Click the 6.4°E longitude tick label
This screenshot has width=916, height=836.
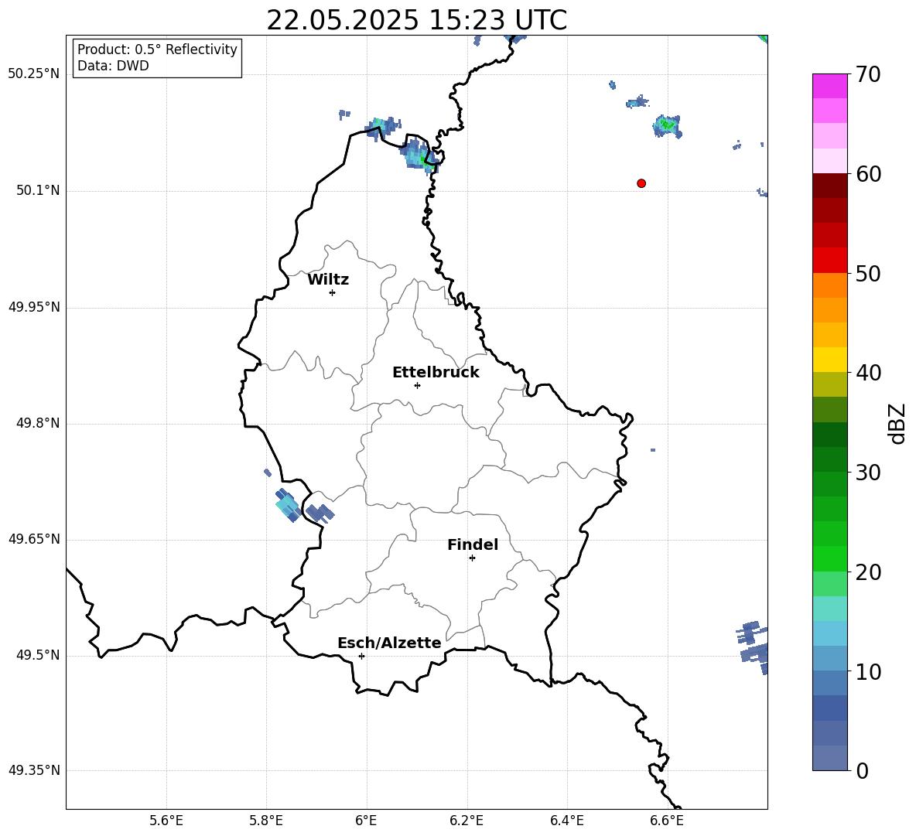[x=566, y=821]
